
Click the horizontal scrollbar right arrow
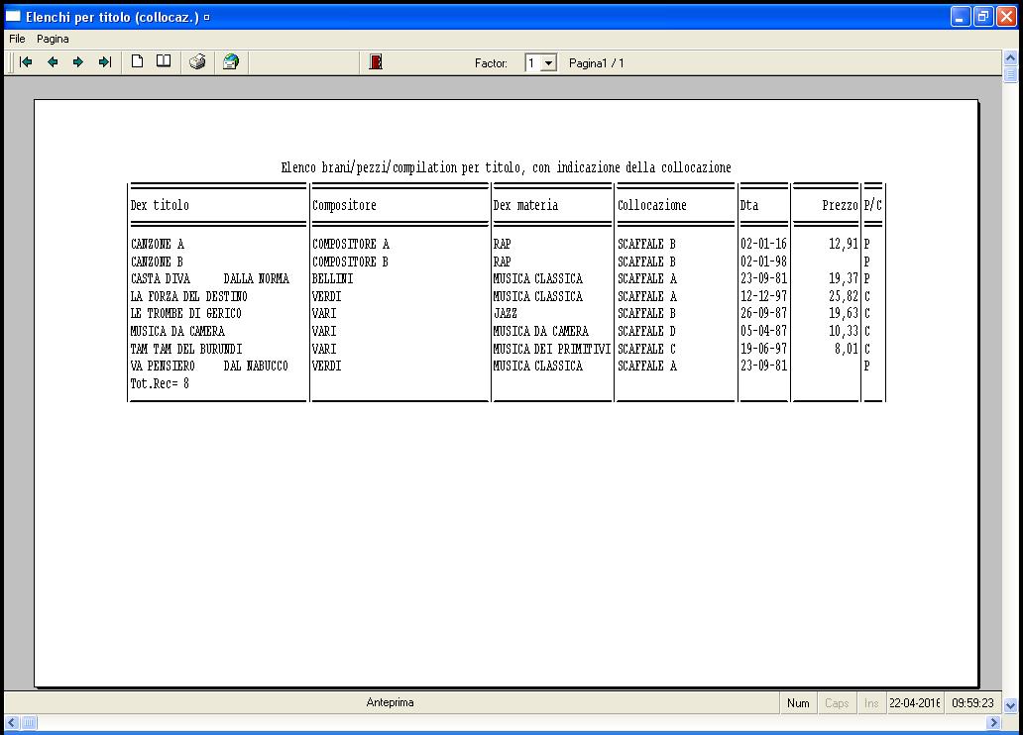click(x=993, y=722)
